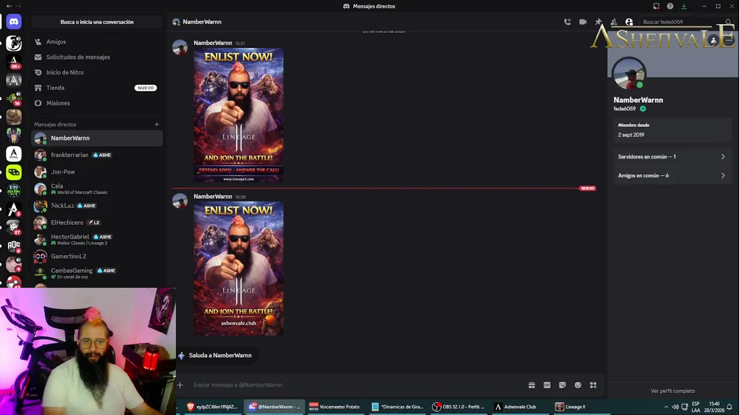
Task: Open the inbox icon in title bar
Action: click(x=656, y=6)
